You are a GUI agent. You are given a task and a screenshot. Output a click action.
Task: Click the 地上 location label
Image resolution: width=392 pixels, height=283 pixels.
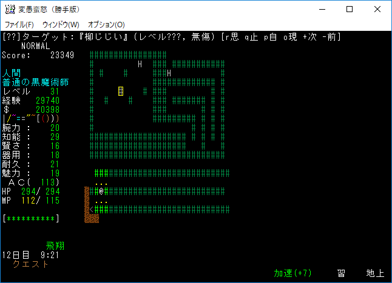pyautogui.click(x=375, y=273)
